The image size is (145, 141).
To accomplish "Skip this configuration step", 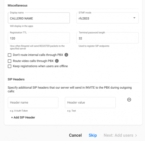I will click(93, 135).
